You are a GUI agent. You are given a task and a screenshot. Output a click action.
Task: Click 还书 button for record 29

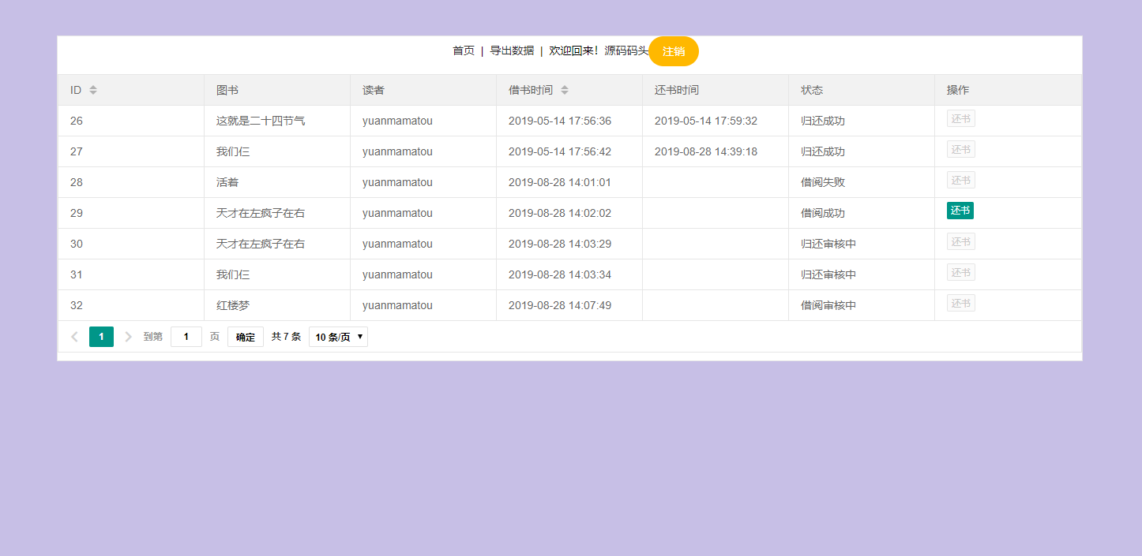tap(960, 211)
